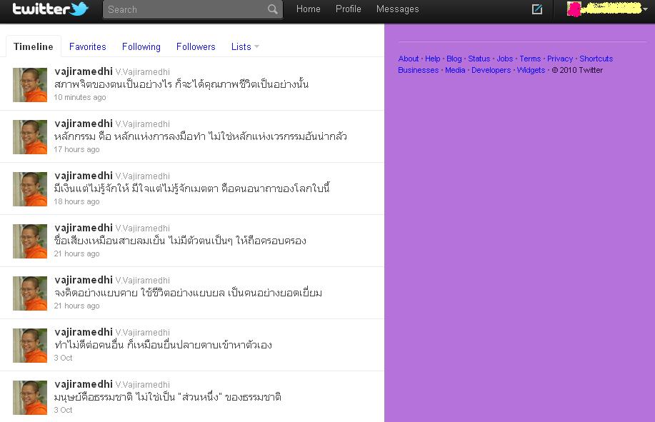Open the '18 hours ago' timestamp
Viewport: 655px width, 422px height.
click(76, 201)
